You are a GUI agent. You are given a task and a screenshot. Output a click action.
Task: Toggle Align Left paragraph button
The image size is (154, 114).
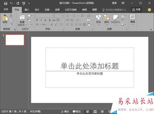(67, 25)
